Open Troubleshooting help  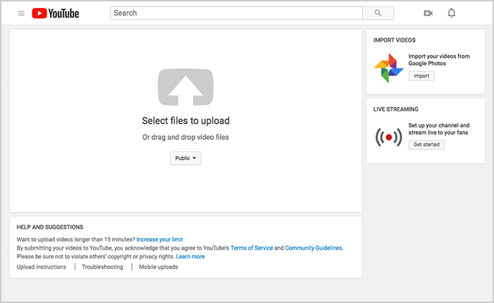(102, 267)
